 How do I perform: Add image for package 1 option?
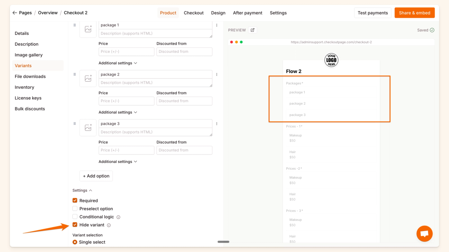(88, 29)
